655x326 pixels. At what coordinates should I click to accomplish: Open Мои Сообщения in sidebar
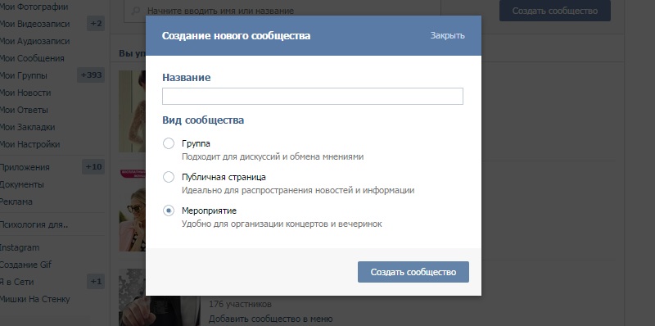32,58
